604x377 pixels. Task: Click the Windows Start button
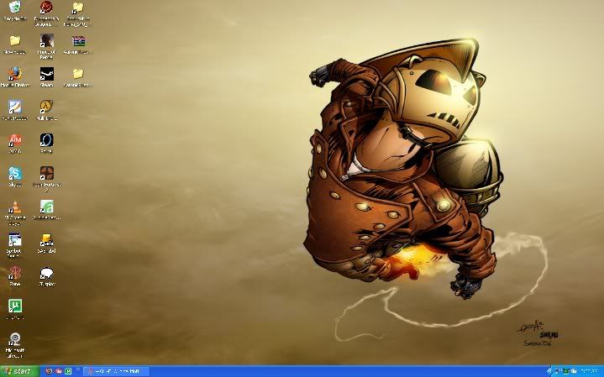[x=19, y=371]
